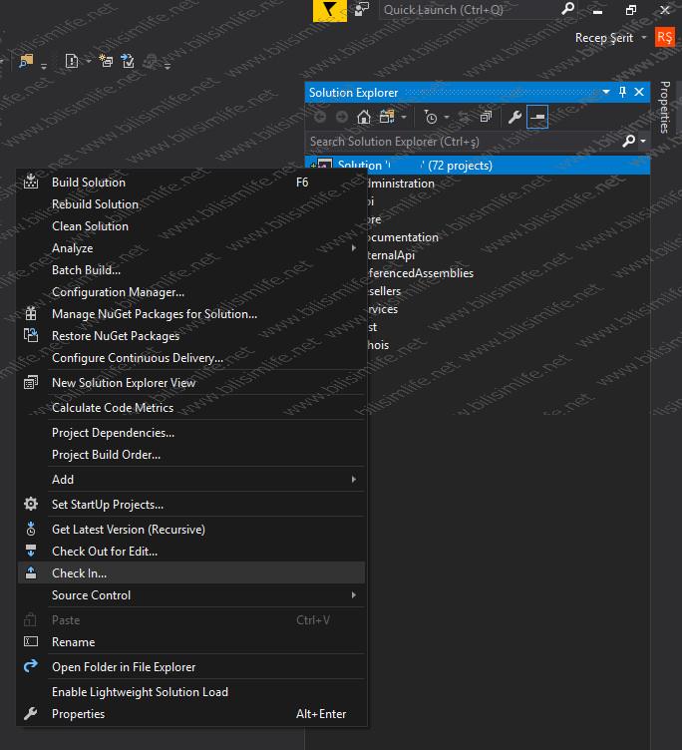Select Check Out for Edit

tap(191, 552)
